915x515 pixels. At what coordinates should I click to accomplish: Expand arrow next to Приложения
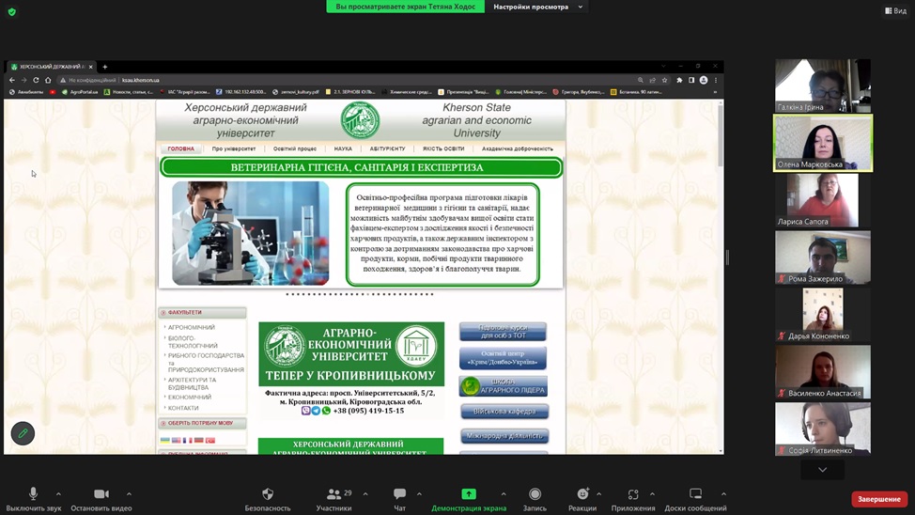click(x=652, y=494)
